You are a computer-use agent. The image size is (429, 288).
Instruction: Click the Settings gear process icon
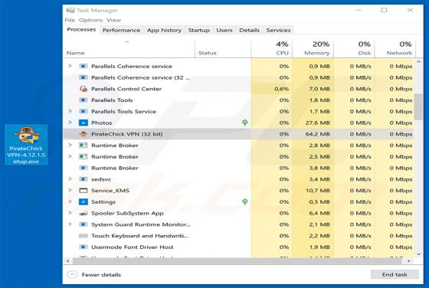tap(84, 202)
